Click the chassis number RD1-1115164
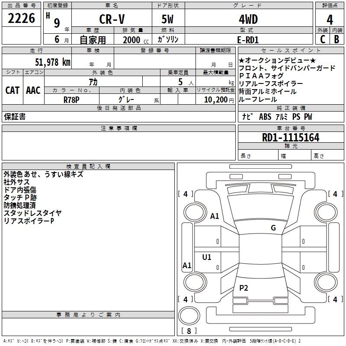 [x=291, y=138]
